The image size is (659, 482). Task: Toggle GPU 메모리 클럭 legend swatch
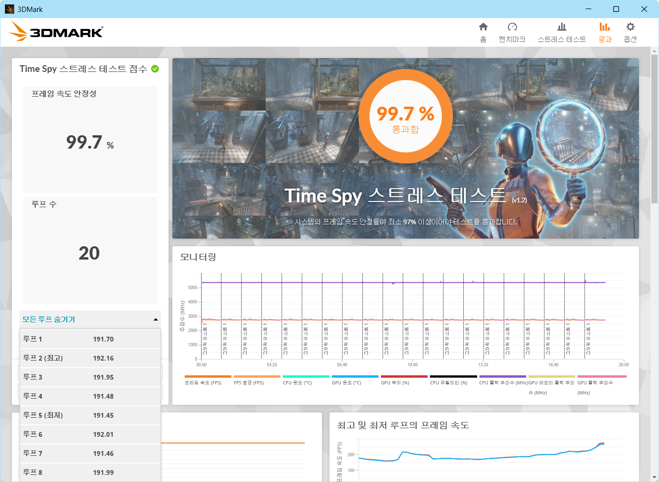tap(552, 376)
